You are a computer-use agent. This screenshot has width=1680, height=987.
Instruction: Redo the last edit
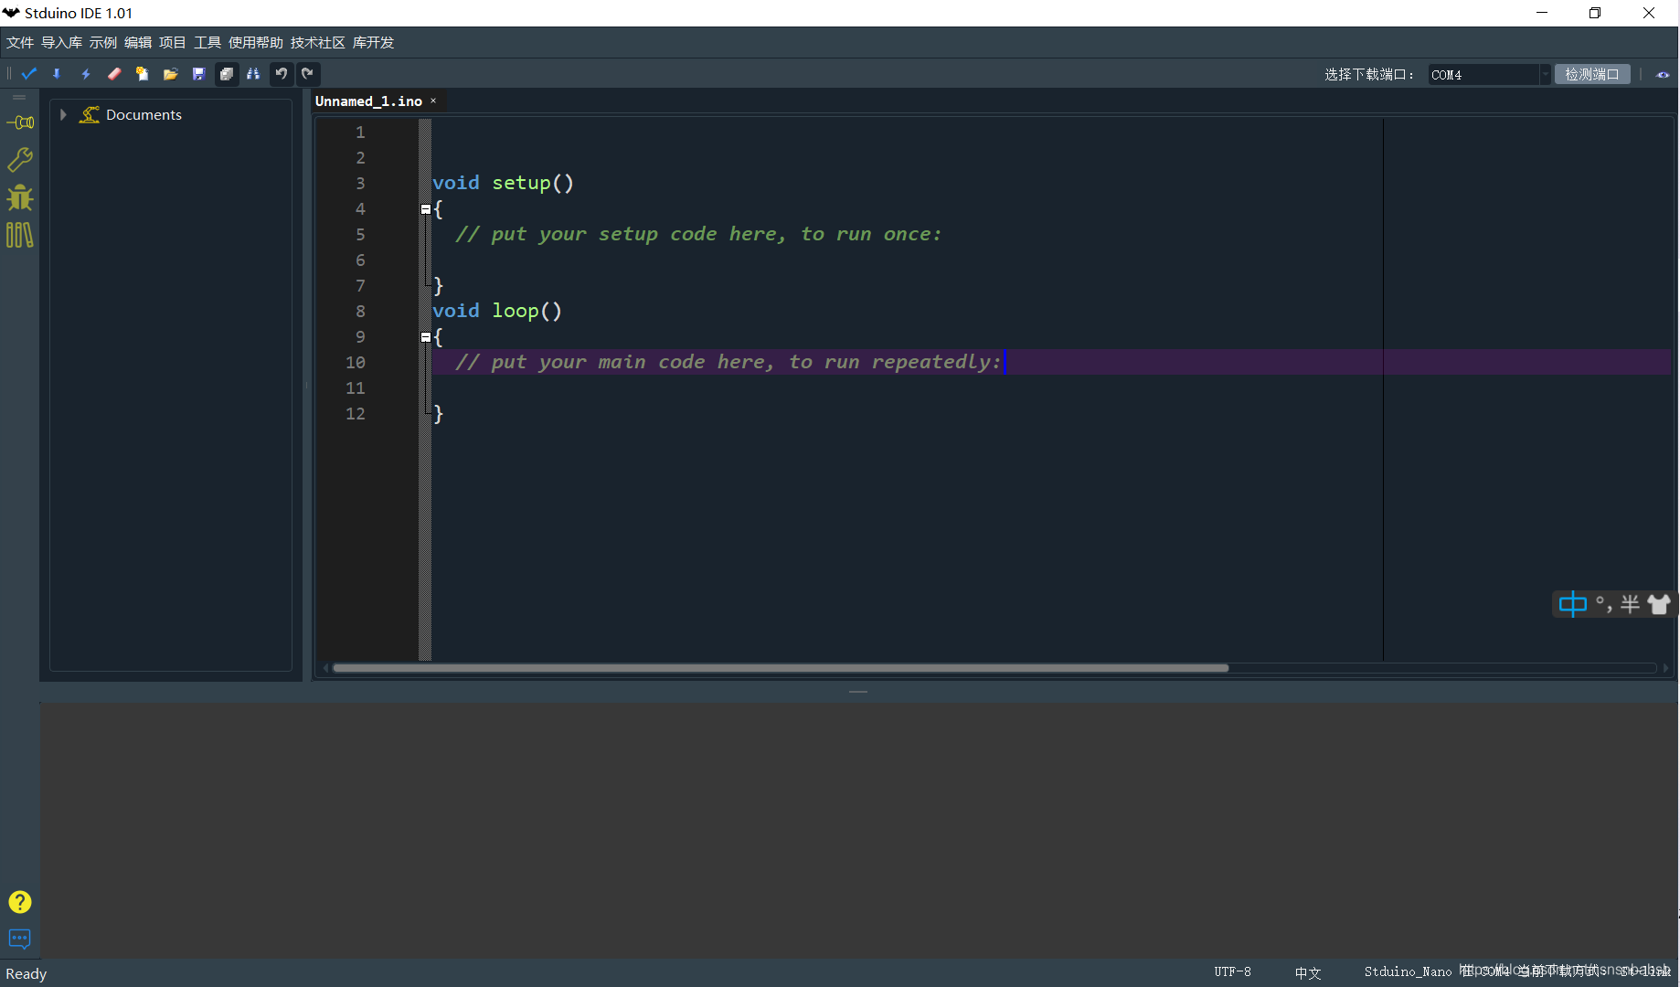pos(308,74)
